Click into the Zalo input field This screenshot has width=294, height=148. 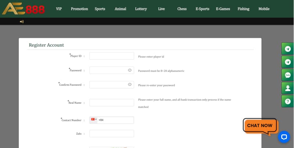click(x=112, y=134)
